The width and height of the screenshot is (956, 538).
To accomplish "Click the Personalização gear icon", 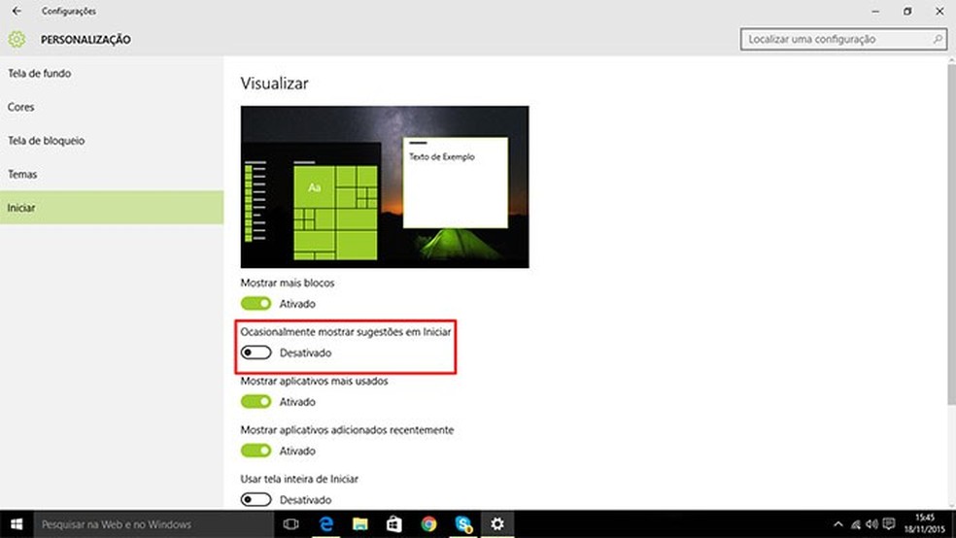I will [x=17, y=40].
